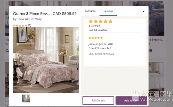Click the 5 Overall rating text
Image resolution: width=173 pixels, height=107 pixels.
click(94, 26)
